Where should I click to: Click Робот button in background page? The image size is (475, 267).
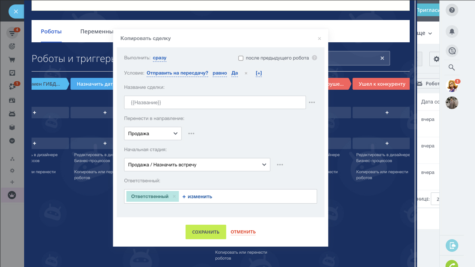428,84
